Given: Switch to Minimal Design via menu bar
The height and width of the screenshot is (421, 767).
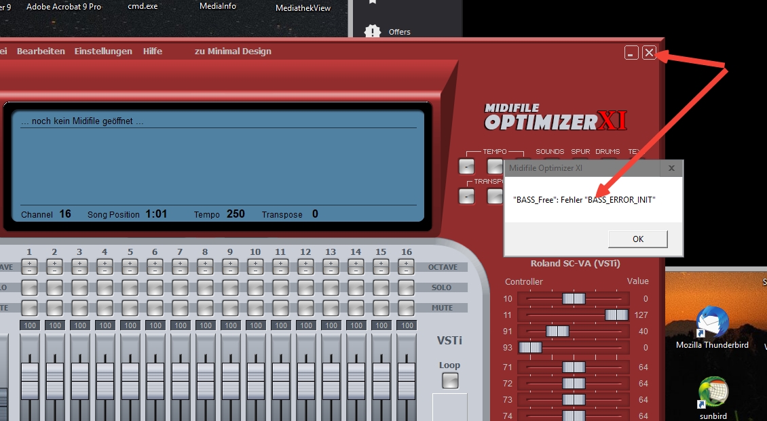Looking at the screenshot, I should pyautogui.click(x=233, y=52).
